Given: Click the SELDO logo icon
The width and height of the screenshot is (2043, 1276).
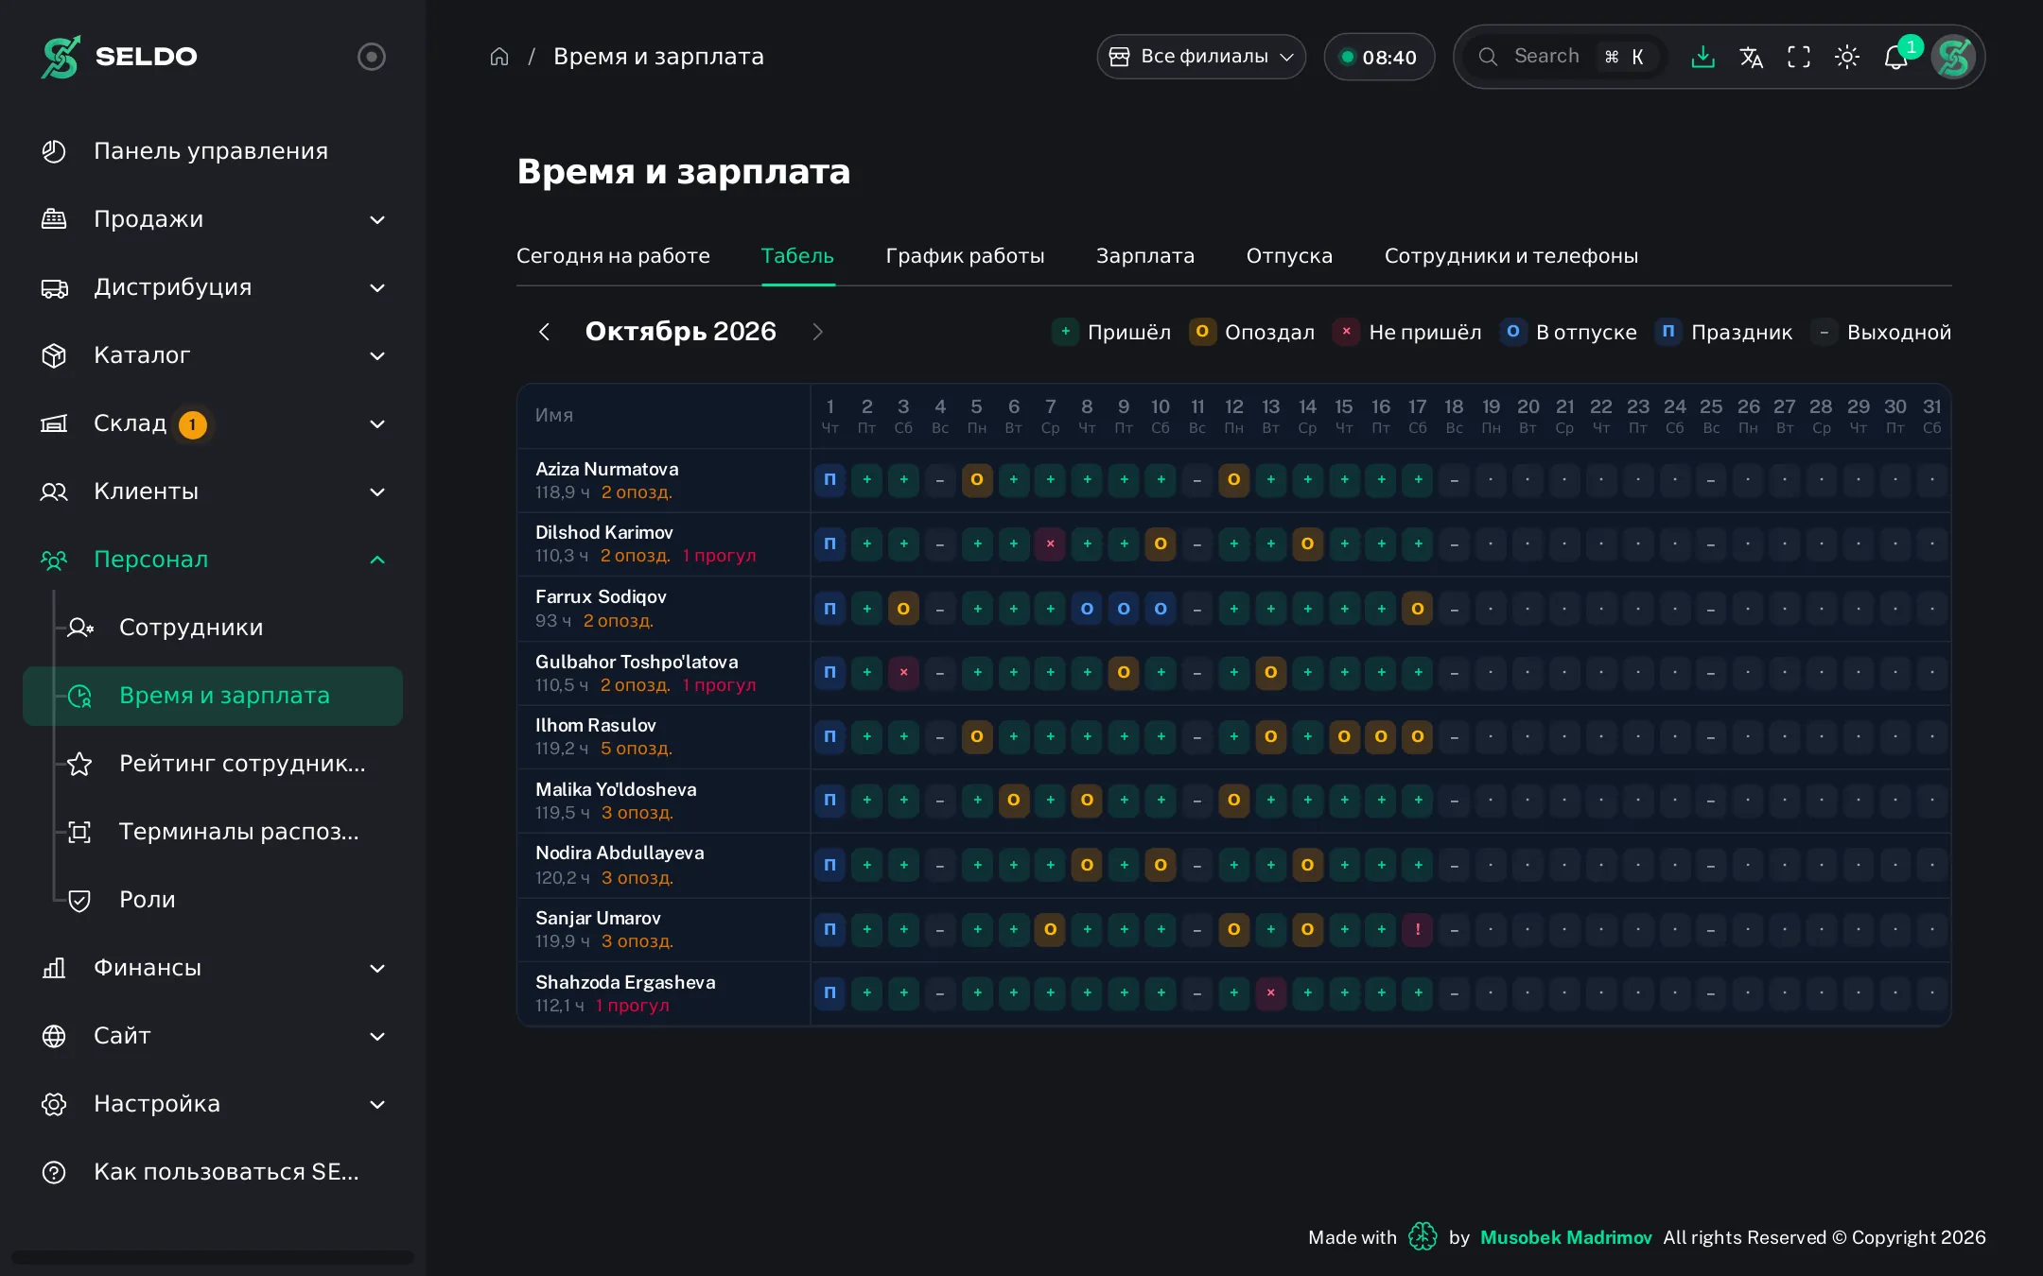Looking at the screenshot, I should pyautogui.click(x=61, y=57).
